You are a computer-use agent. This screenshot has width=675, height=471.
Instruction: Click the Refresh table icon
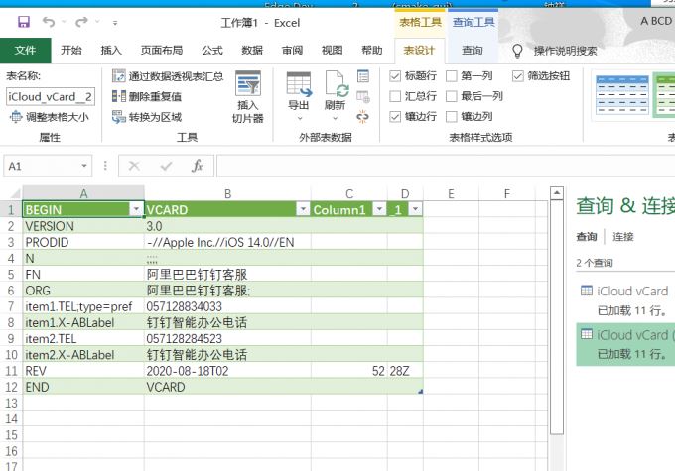point(335,91)
